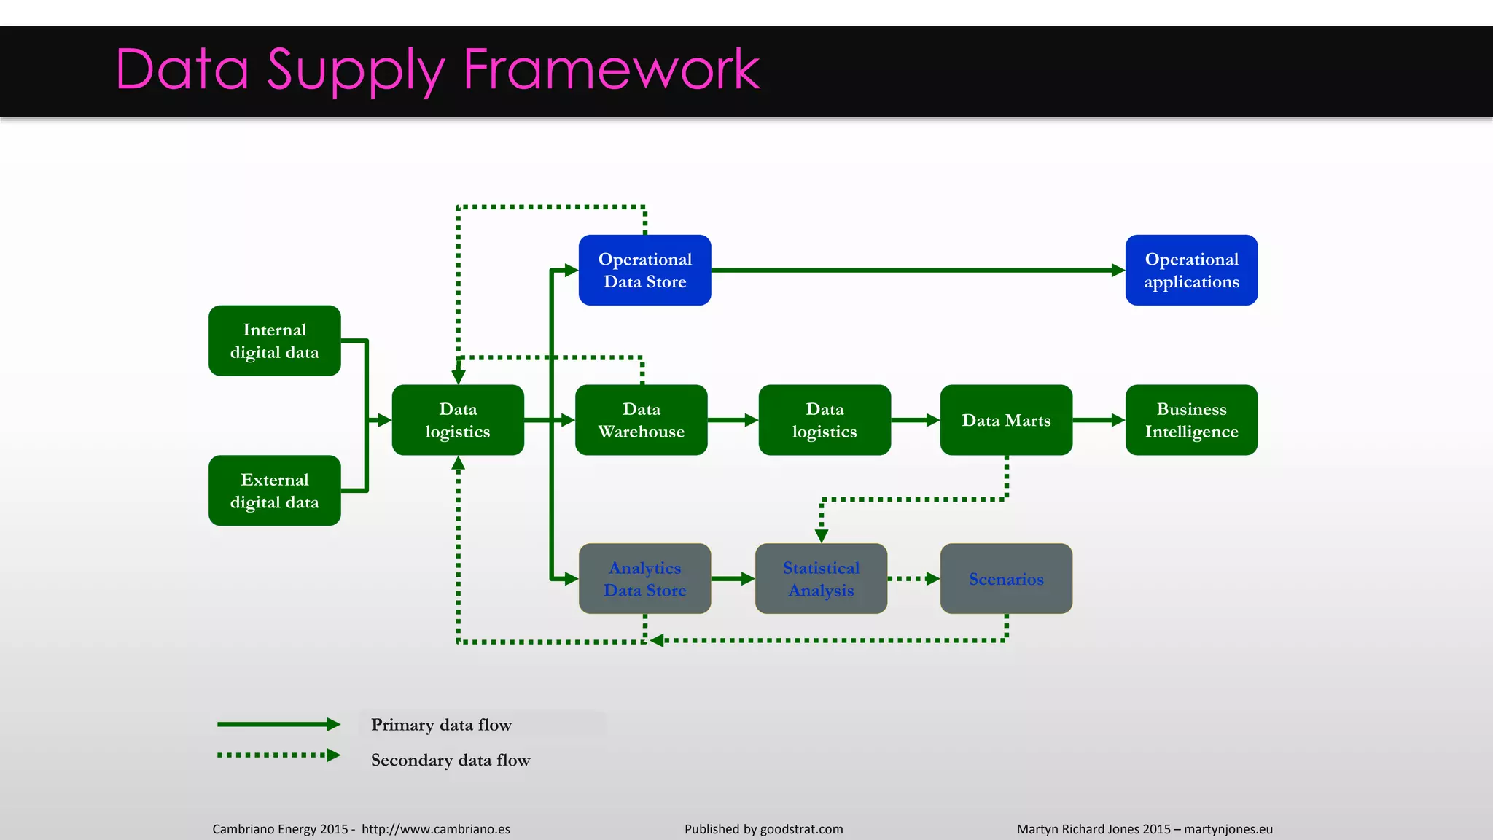Select the Statistical Analysis box

(x=822, y=578)
